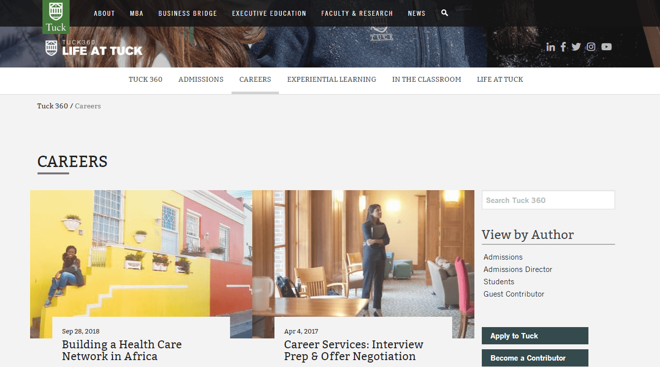The image size is (660, 367).
Task: Click the Life at Tuck banner logo
Action: (94, 48)
